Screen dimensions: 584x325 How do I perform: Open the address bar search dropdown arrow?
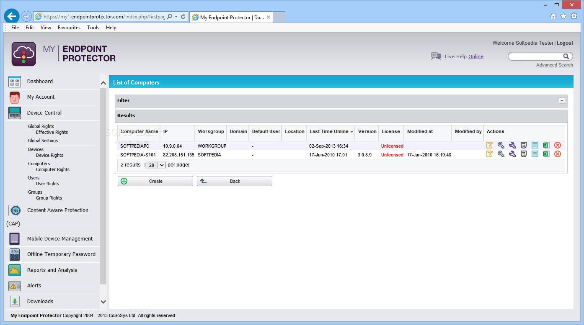click(x=176, y=17)
